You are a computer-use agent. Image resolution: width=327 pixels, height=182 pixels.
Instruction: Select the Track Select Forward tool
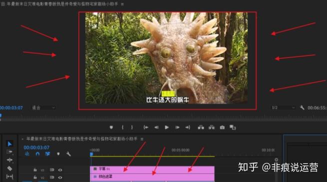9,152
